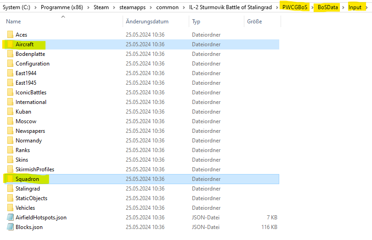
Task: Sort files by Größe column
Action: [x=254, y=22]
